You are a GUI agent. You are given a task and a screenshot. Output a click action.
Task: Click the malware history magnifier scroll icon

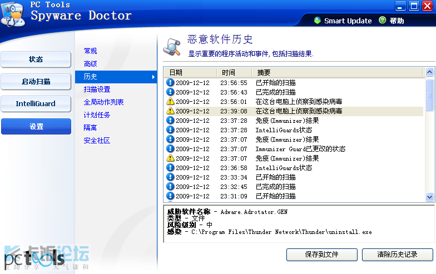pos(172,47)
